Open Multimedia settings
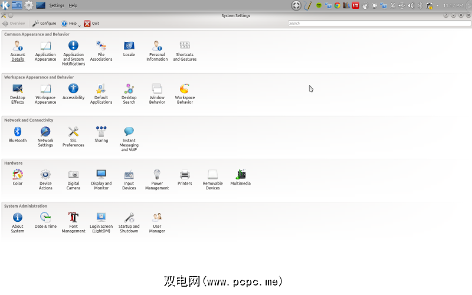This screenshot has width=472, height=295. pyautogui.click(x=241, y=178)
